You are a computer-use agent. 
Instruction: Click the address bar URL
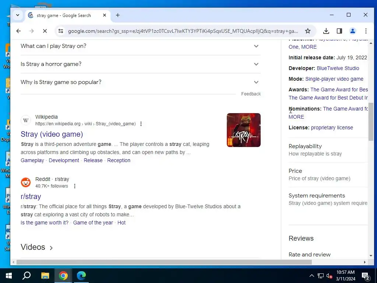coord(183,31)
